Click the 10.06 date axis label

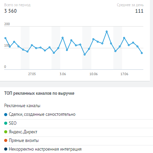94,74
